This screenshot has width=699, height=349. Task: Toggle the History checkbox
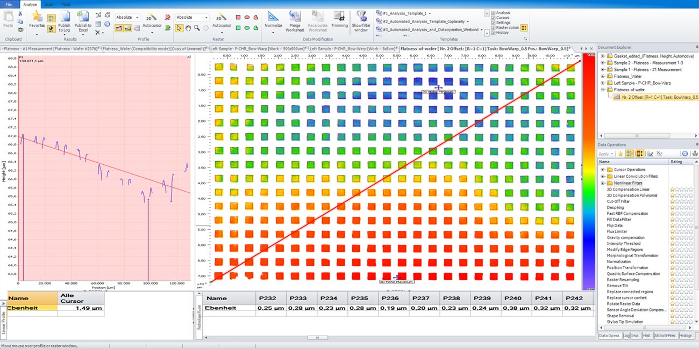494,32
